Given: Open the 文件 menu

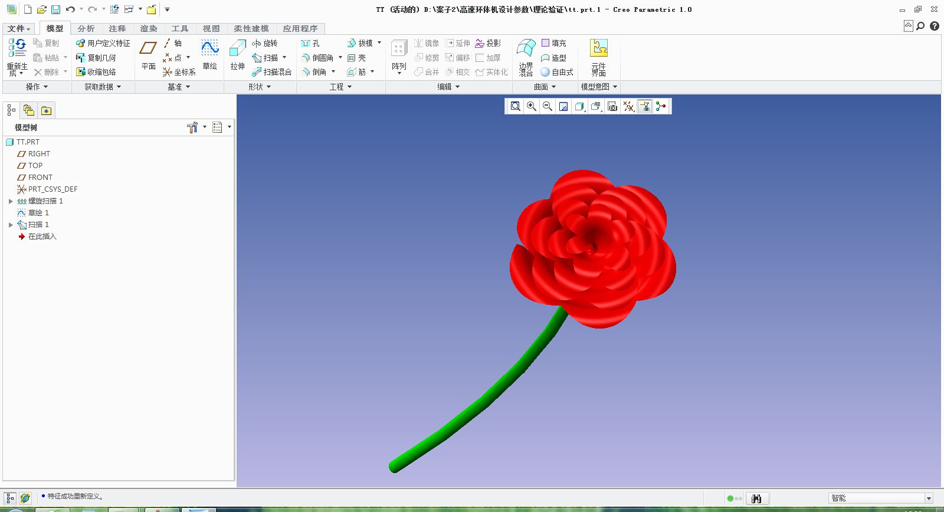Looking at the screenshot, I should coord(18,28).
